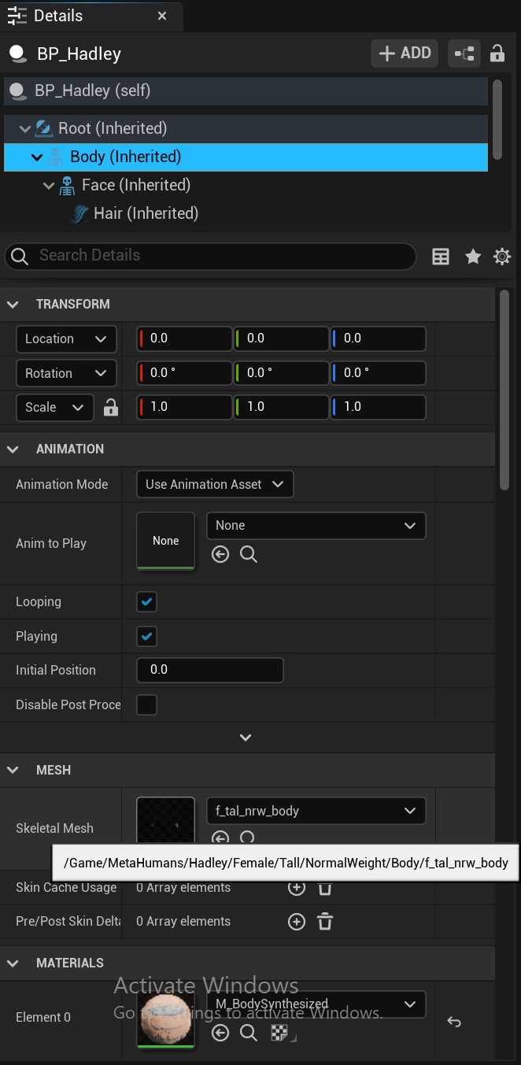Toggle the Details panel lock icon

click(x=497, y=54)
